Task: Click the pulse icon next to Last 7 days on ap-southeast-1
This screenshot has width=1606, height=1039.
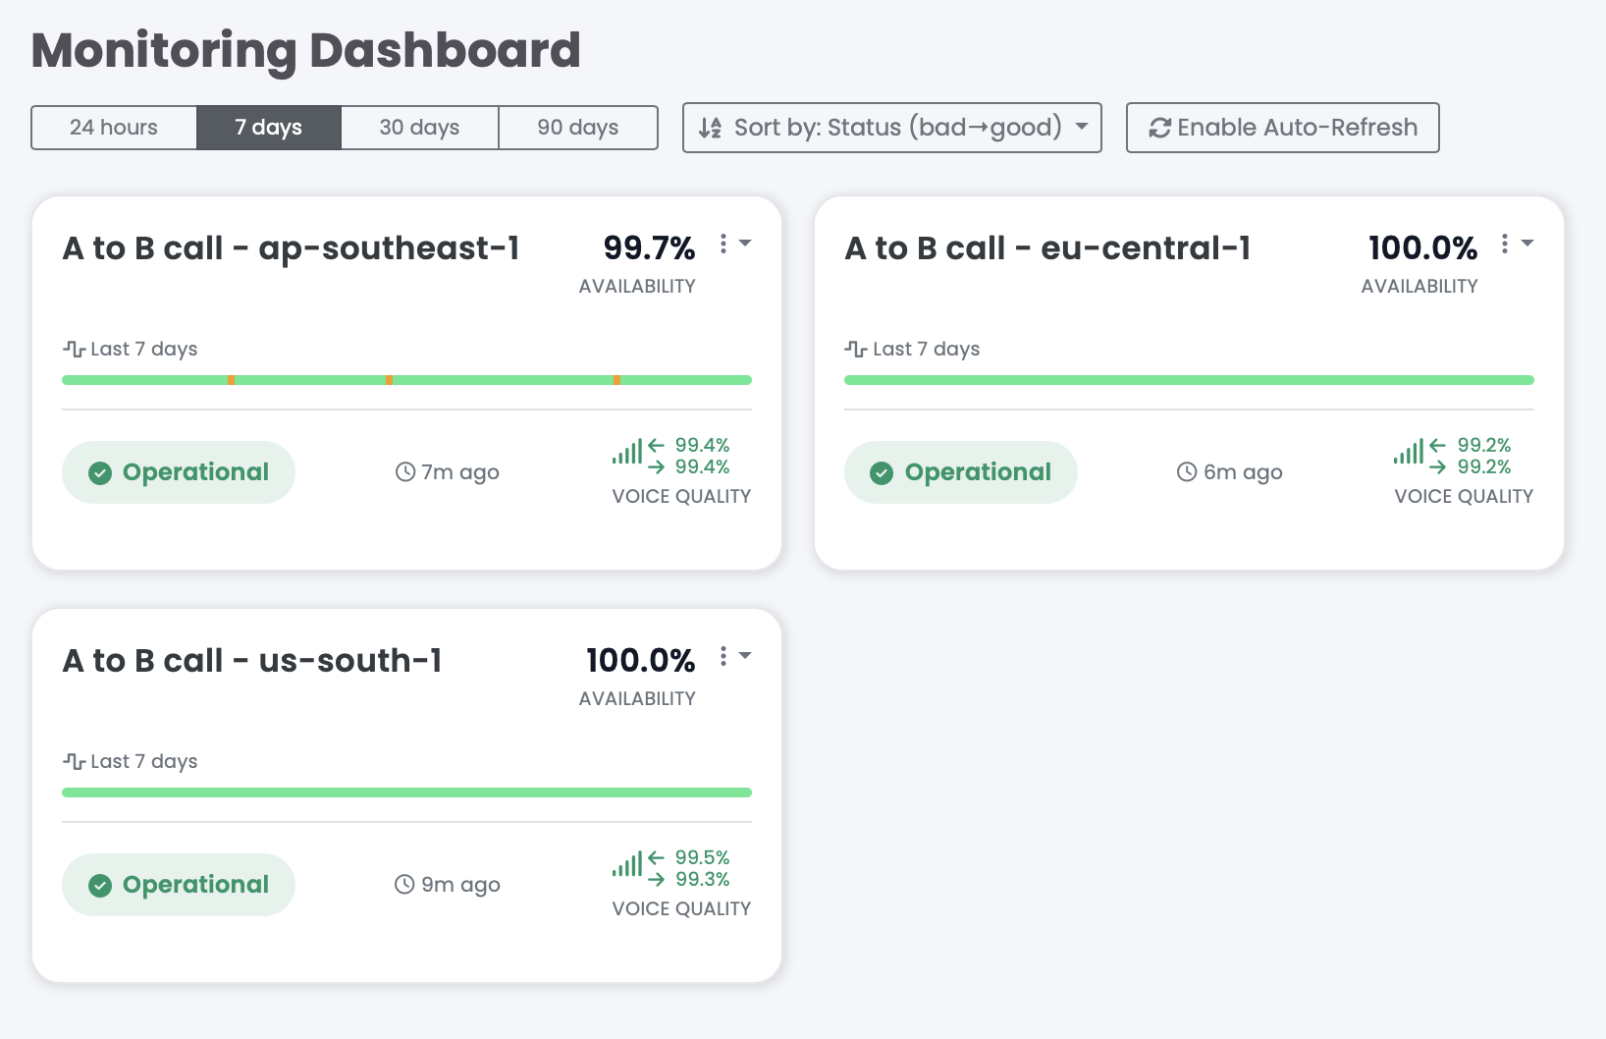Action: point(73,348)
